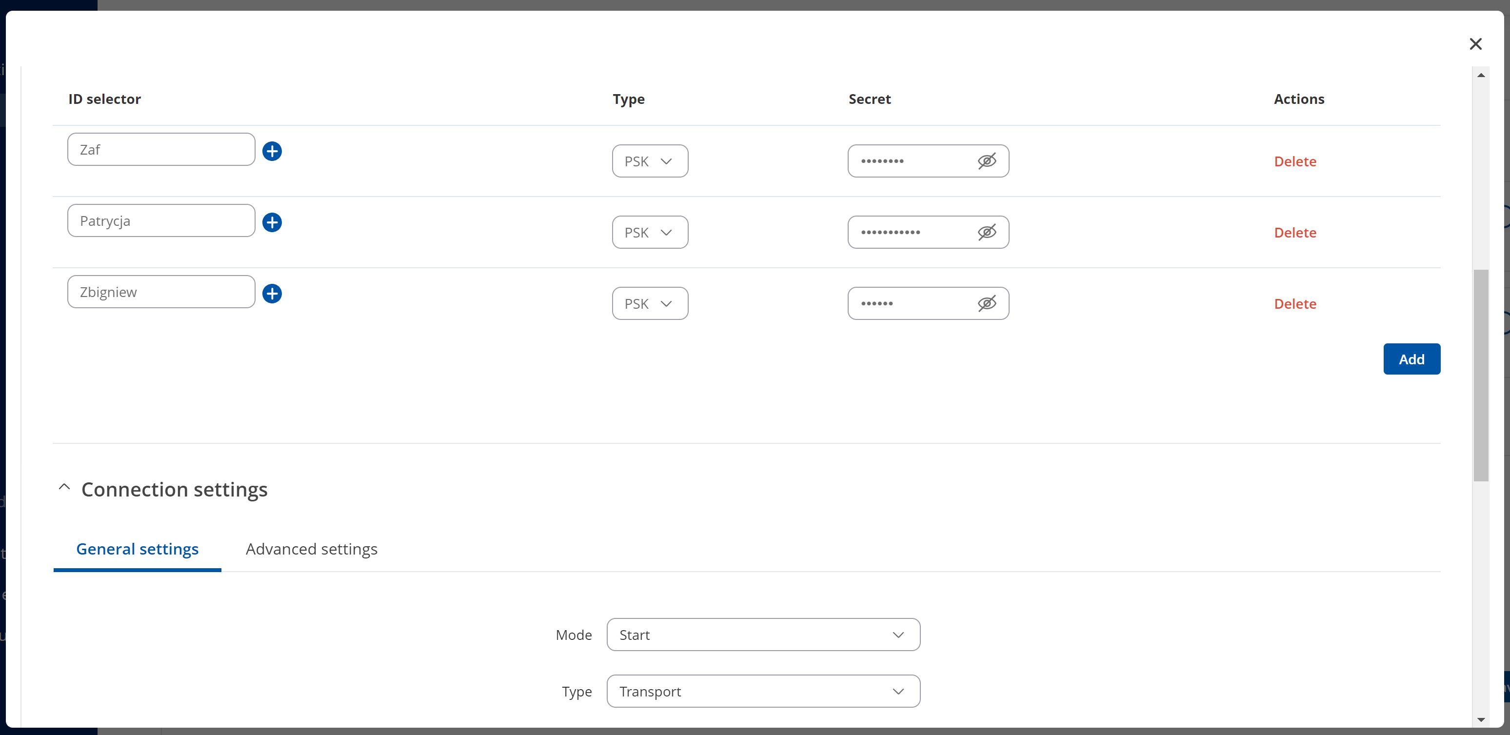The width and height of the screenshot is (1510, 735).
Task: Reveal the secret in the Patrycja row
Action: point(987,232)
